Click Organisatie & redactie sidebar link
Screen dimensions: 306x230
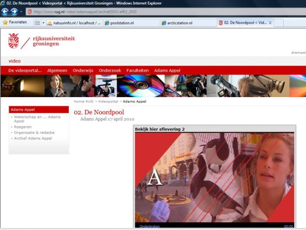[x=34, y=132]
